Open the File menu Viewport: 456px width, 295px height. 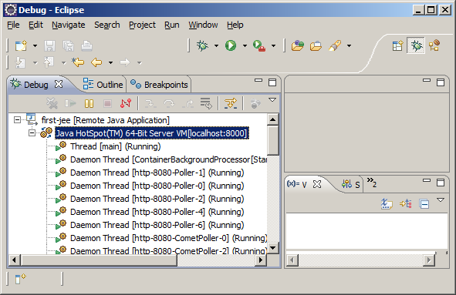pyautogui.click(x=13, y=25)
